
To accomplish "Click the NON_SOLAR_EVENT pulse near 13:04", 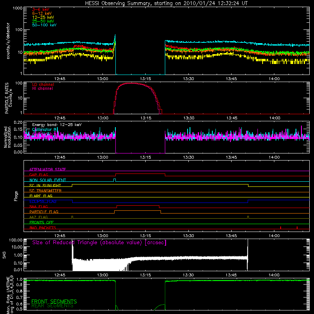I will pyautogui.click(x=115, y=180).
